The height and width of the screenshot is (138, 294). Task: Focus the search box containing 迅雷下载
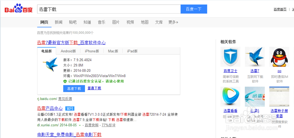[109, 9]
